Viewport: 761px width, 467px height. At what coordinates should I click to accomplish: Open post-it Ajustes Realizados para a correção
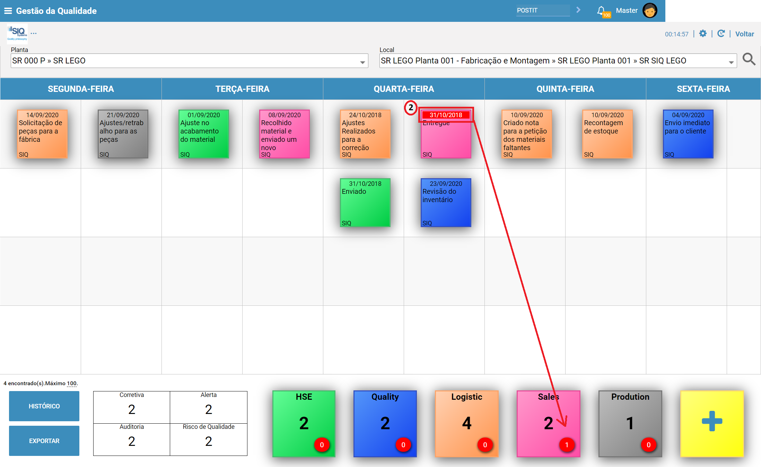point(365,134)
